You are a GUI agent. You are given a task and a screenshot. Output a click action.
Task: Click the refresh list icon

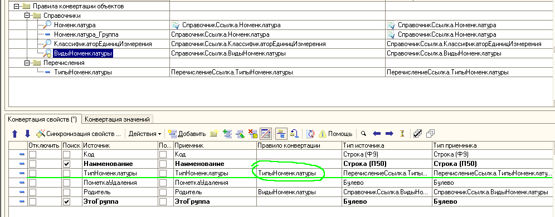point(311,134)
